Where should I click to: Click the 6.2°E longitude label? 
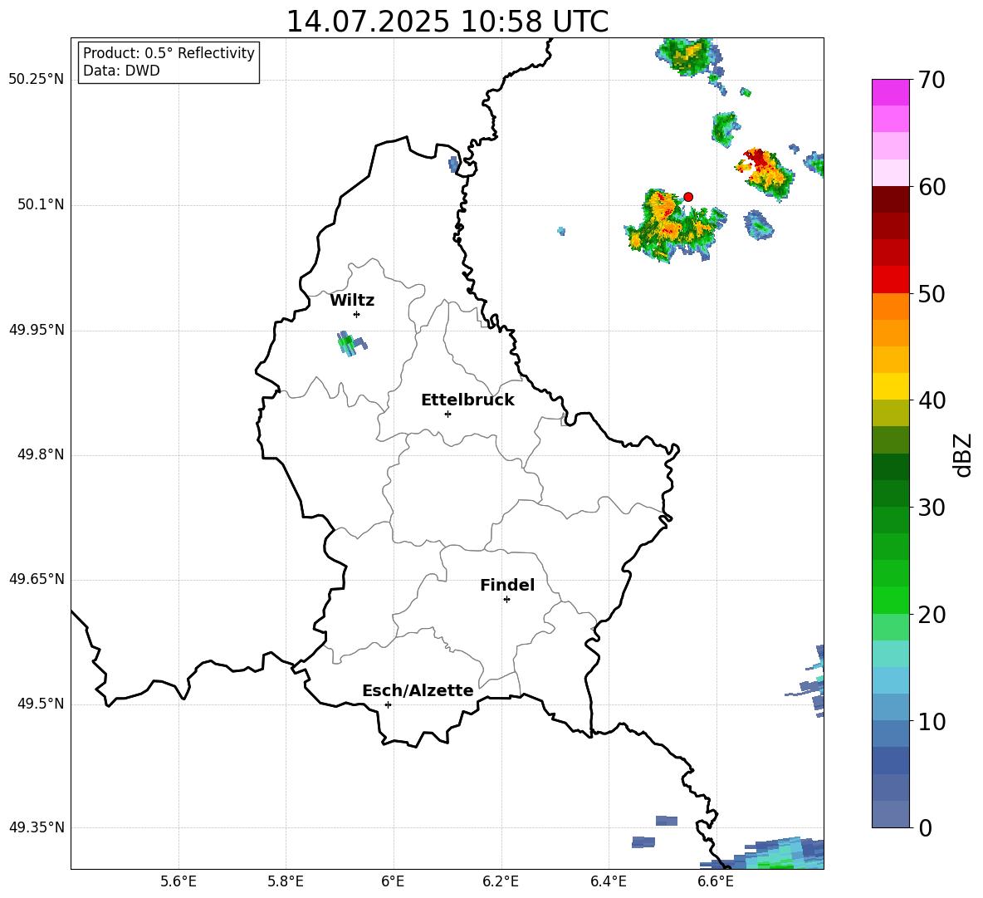coord(501,881)
